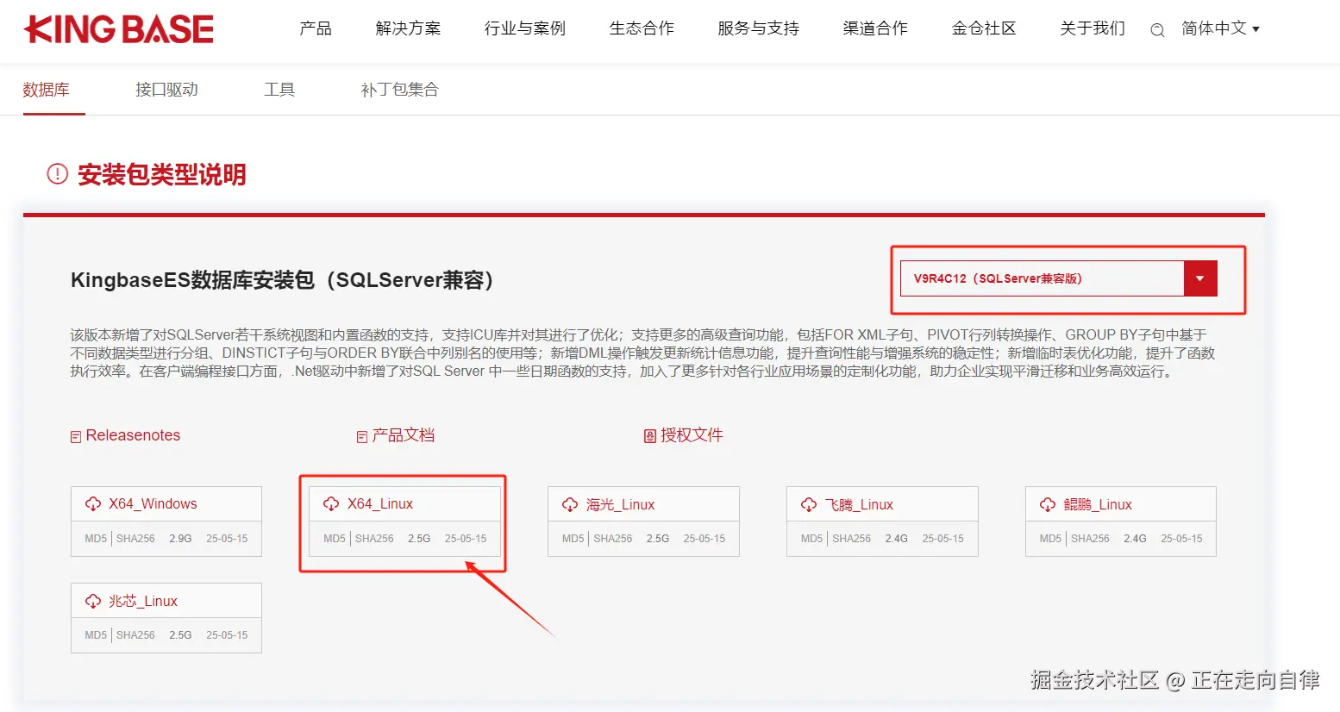Image resolution: width=1340 pixels, height=712 pixels.
Task: Click cloud download icon for X64_Windows
Action: (x=93, y=504)
